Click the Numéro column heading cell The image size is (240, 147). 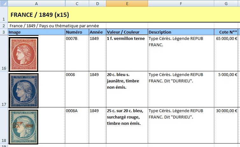coord(77,32)
